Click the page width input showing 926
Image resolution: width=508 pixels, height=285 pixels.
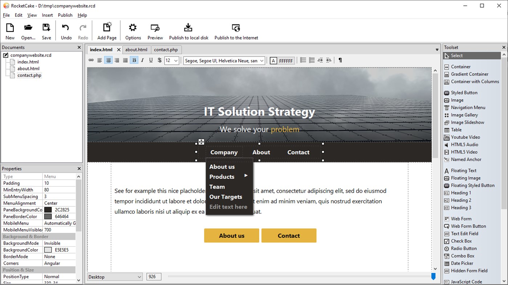click(154, 276)
